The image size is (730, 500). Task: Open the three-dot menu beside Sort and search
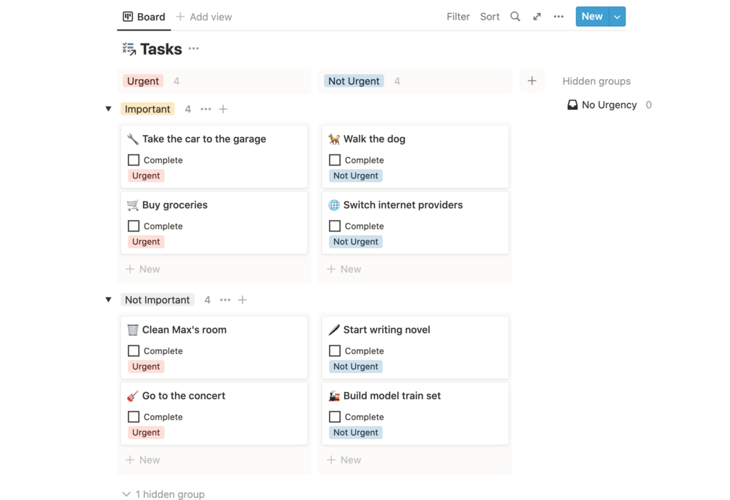[x=559, y=17]
